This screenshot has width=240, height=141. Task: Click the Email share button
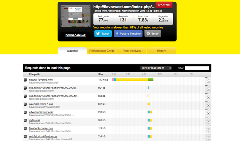153,34
